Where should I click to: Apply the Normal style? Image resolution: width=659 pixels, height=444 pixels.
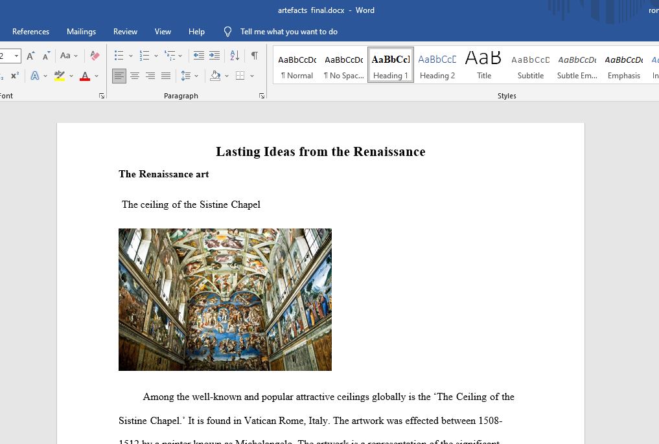click(297, 65)
